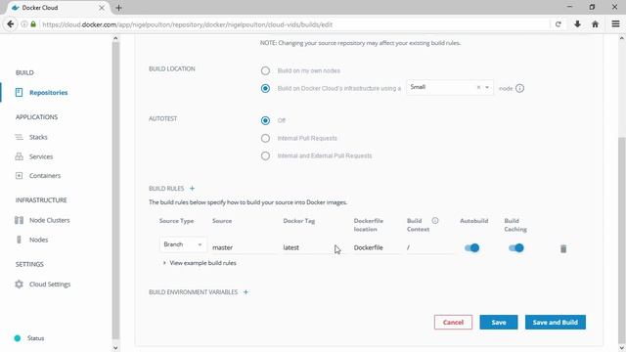The height and width of the screenshot is (352, 626).
Task: Open Cloud Settings in sidebar
Action: point(50,285)
